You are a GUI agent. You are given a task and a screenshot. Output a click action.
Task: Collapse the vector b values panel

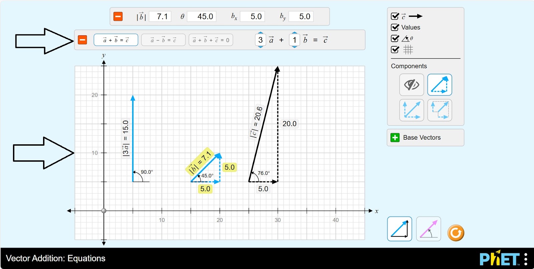click(118, 16)
